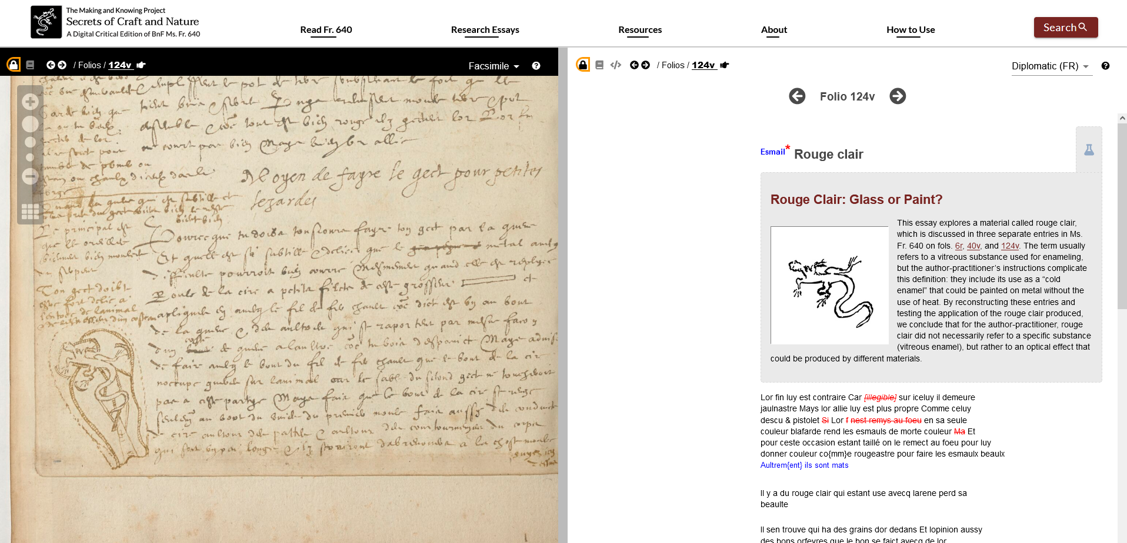The height and width of the screenshot is (543, 1127).
Task: Click the large right arrow beside Folio 124v
Action: coord(898,96)
